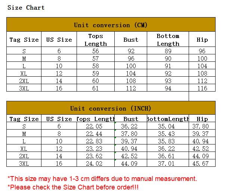Select "Bust" column header in INCH table
This screenshot has width=229, height=191.
pos(131,119)
